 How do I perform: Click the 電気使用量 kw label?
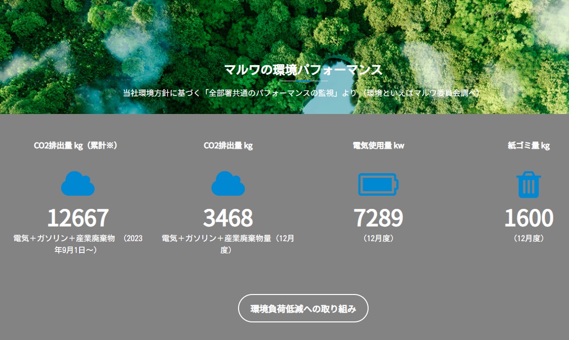click(x=378, y=146)
